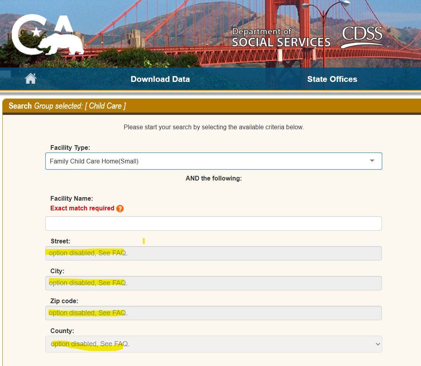
Task: Click the disabled City field
Action: click(214, 283)
